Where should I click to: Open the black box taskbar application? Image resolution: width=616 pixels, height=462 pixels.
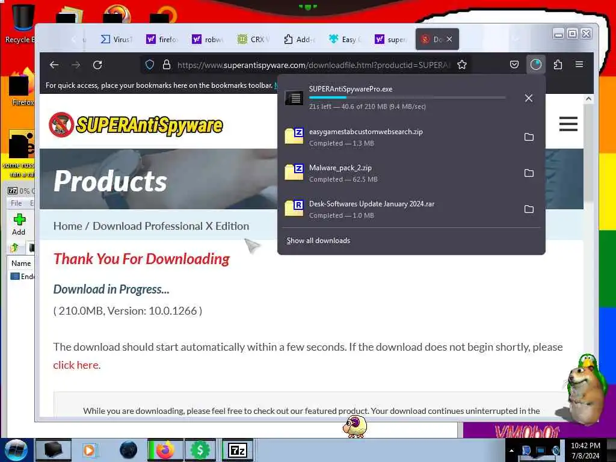pos(54,450)
